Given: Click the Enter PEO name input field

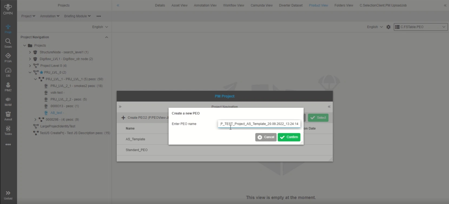Looking at the screenshot, I should (259, 124).
